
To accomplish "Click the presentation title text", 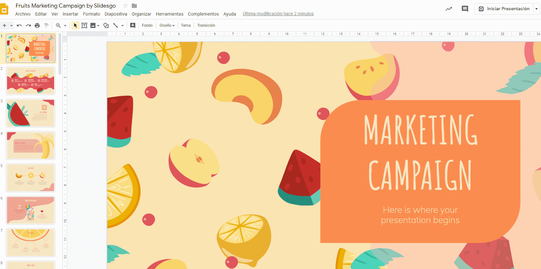I will coord(66,6).
